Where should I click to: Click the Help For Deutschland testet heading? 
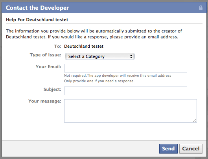(37, 20)
